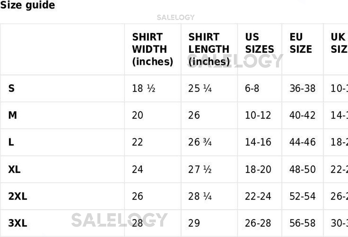Select the 26 ¾ shirt length value
Viewport: 348px width, 237px height.
[200, 142]
